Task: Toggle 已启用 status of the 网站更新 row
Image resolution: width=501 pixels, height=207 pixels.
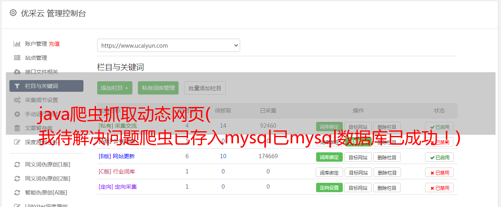Action: [x=440, y=157]
